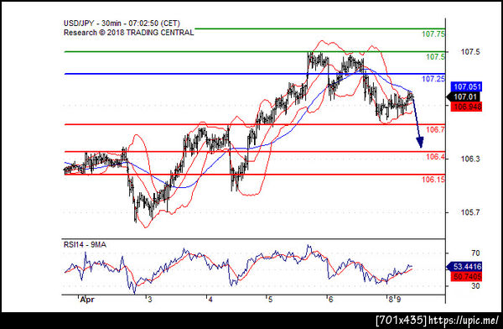Click the black 107.01 current price tag
Viewport: 503px width, 329px height.
click(464, 97)
